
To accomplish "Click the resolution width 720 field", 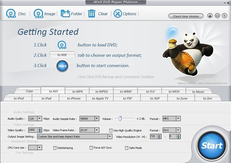I will click(154, 136).
